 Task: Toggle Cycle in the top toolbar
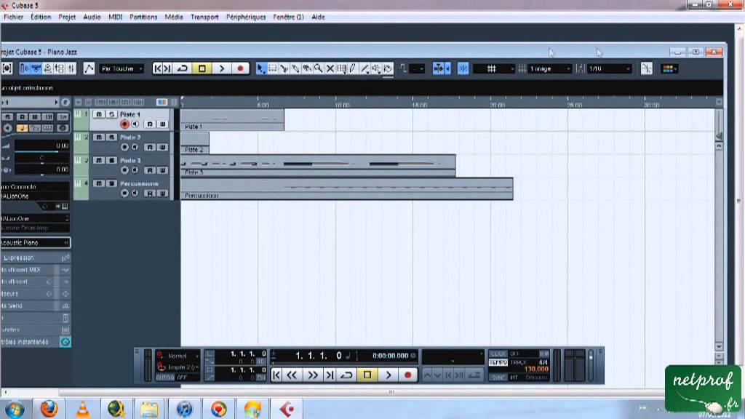183,69
